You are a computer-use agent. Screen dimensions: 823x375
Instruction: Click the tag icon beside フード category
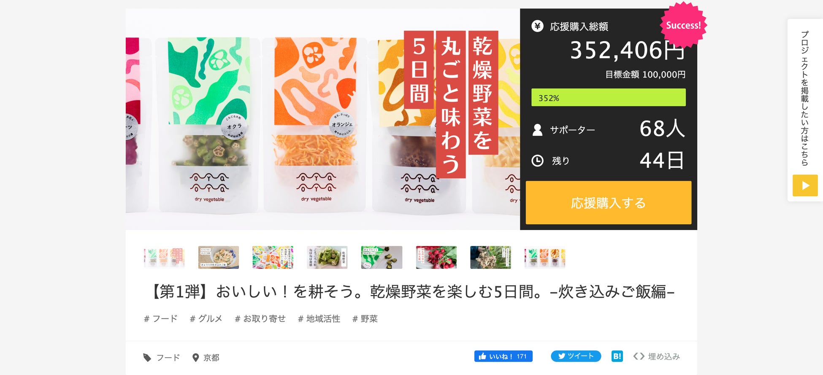pos(147,357)
